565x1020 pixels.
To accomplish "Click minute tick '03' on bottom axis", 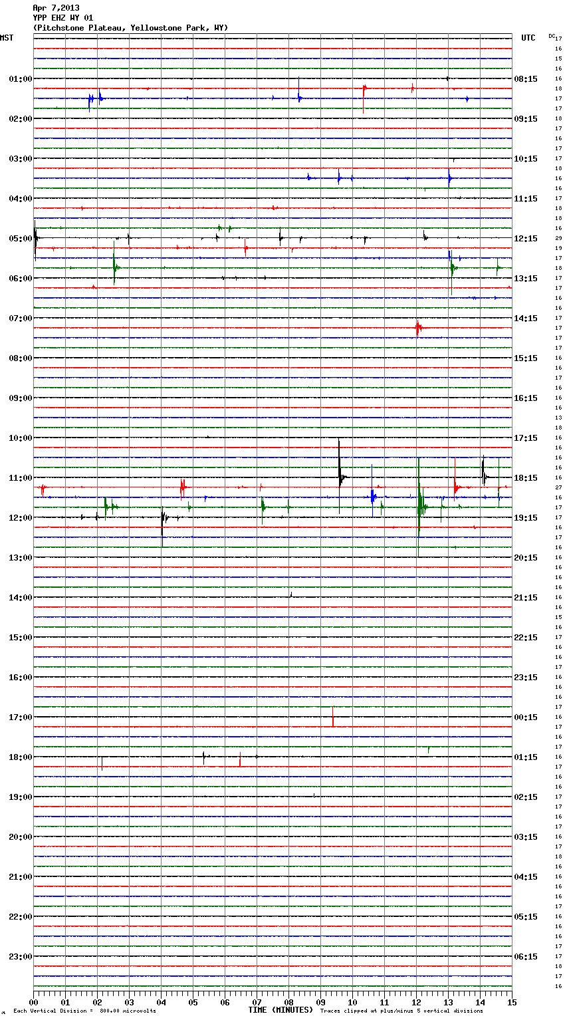I will click(x=129, y=1002).
